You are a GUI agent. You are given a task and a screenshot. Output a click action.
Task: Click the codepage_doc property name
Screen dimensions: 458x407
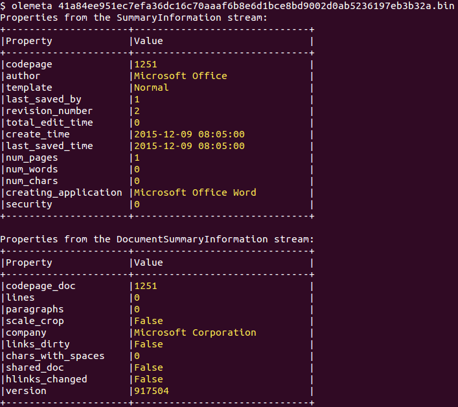tap(38, 286)
